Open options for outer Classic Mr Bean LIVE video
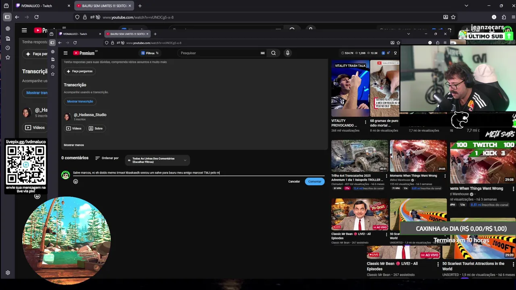516x290 pixels. (438, 264)
